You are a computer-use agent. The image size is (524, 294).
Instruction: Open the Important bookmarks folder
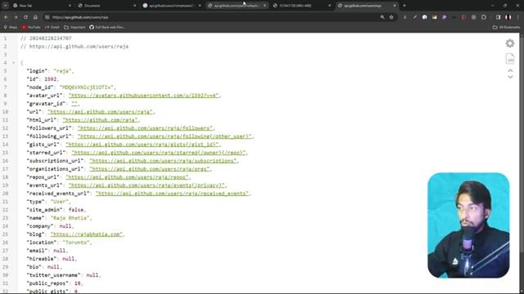[75, 27]
